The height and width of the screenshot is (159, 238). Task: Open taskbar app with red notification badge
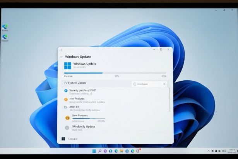pyautogui.click(x=138, y=150)
